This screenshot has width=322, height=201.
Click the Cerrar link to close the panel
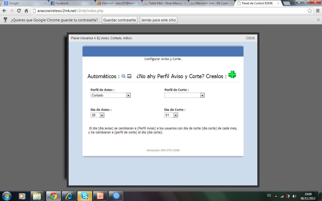click(250, 38)
